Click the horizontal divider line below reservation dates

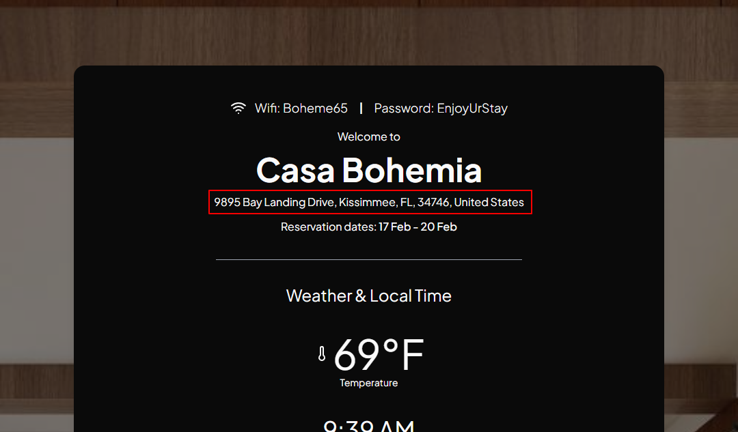point(369,259)
